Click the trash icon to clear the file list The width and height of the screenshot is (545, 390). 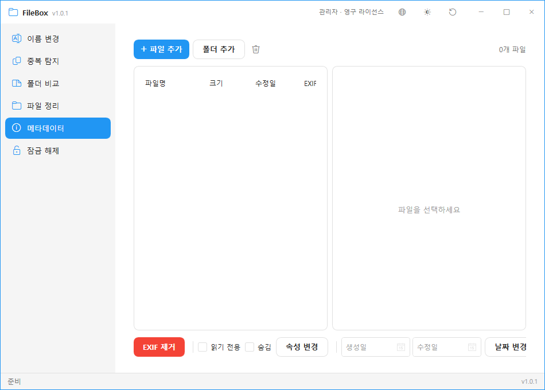256,49
